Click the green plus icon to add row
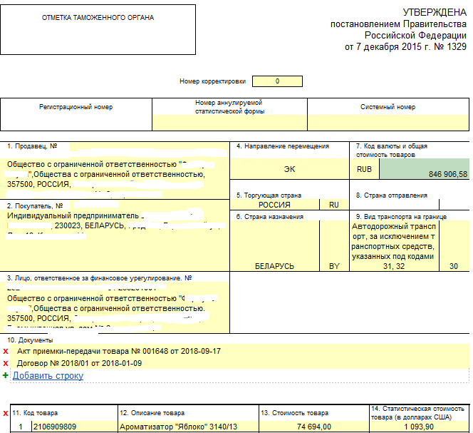Screen dimensions: 473x433 coord(6,376)
